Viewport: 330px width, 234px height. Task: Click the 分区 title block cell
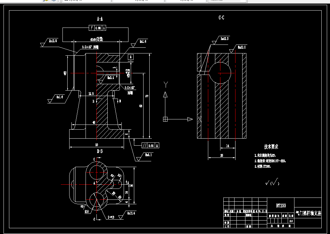(239, 211)
